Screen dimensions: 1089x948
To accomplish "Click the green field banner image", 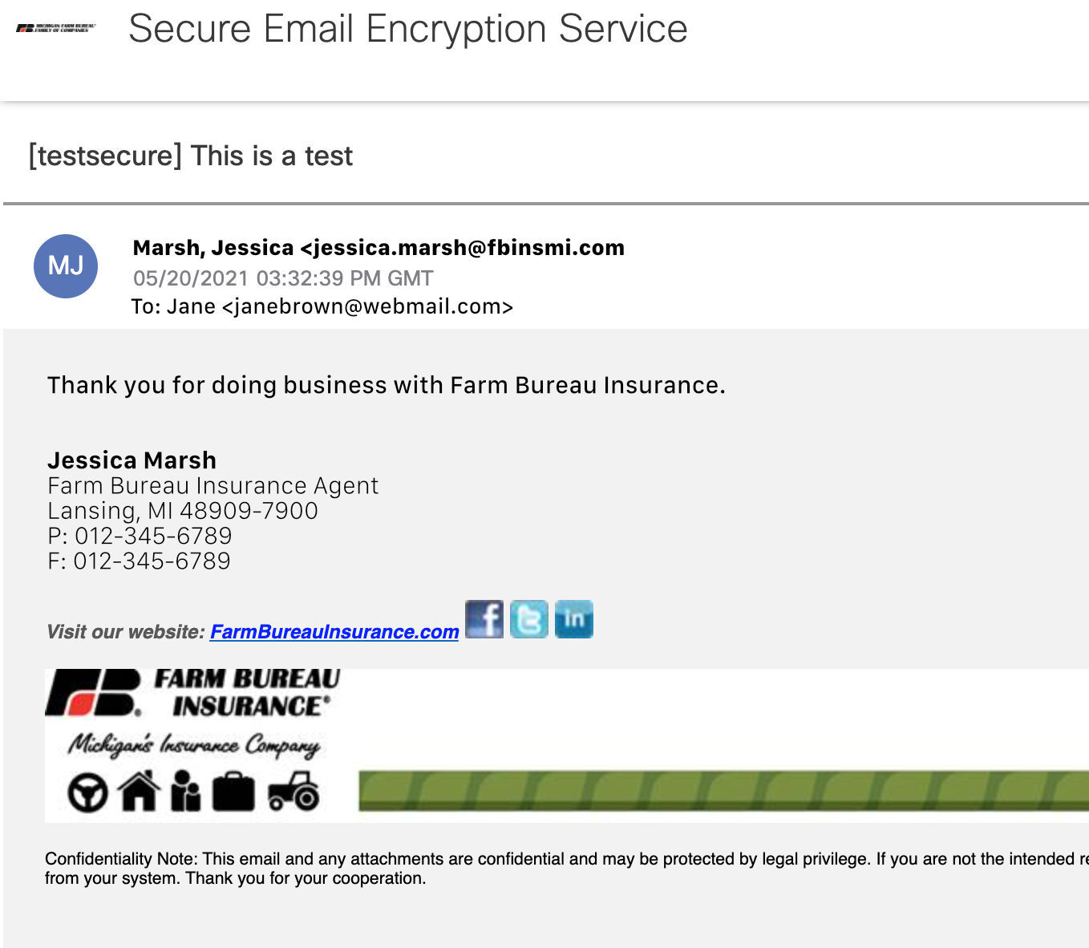I will tap(722, 790).
